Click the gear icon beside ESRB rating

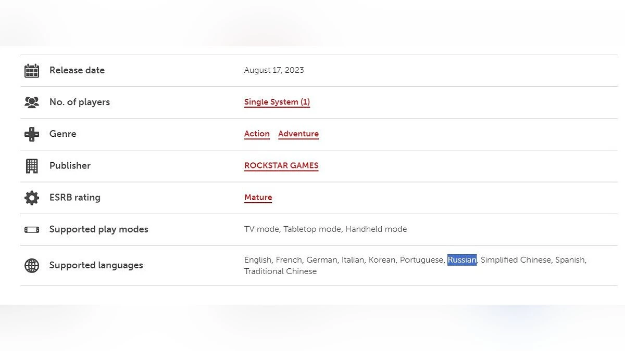point(32,198)
